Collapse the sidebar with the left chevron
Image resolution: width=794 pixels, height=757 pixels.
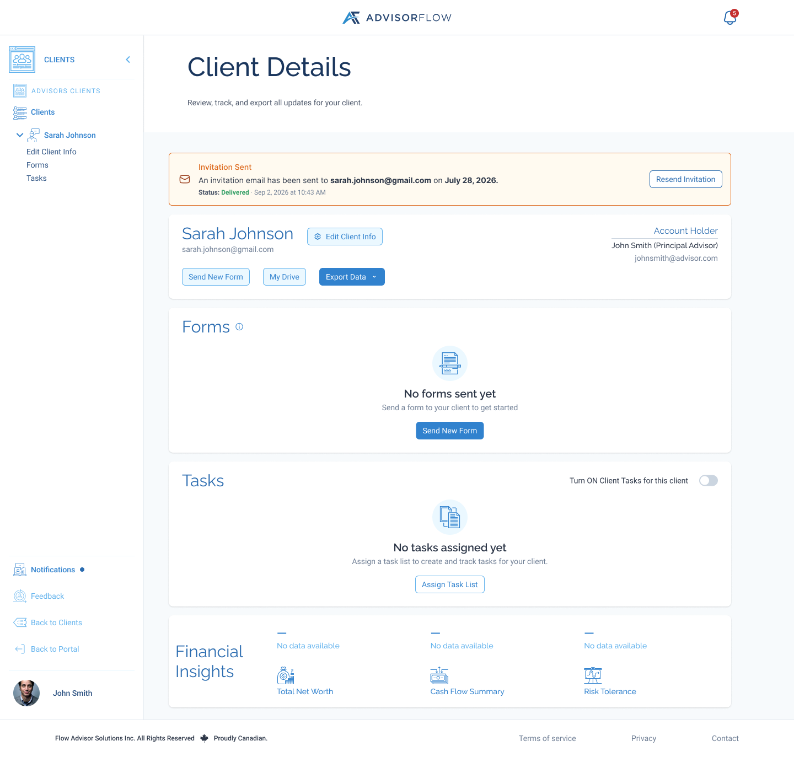click(128, 60)
